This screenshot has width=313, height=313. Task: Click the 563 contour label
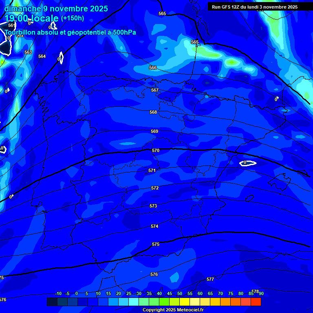pos(28,52)
